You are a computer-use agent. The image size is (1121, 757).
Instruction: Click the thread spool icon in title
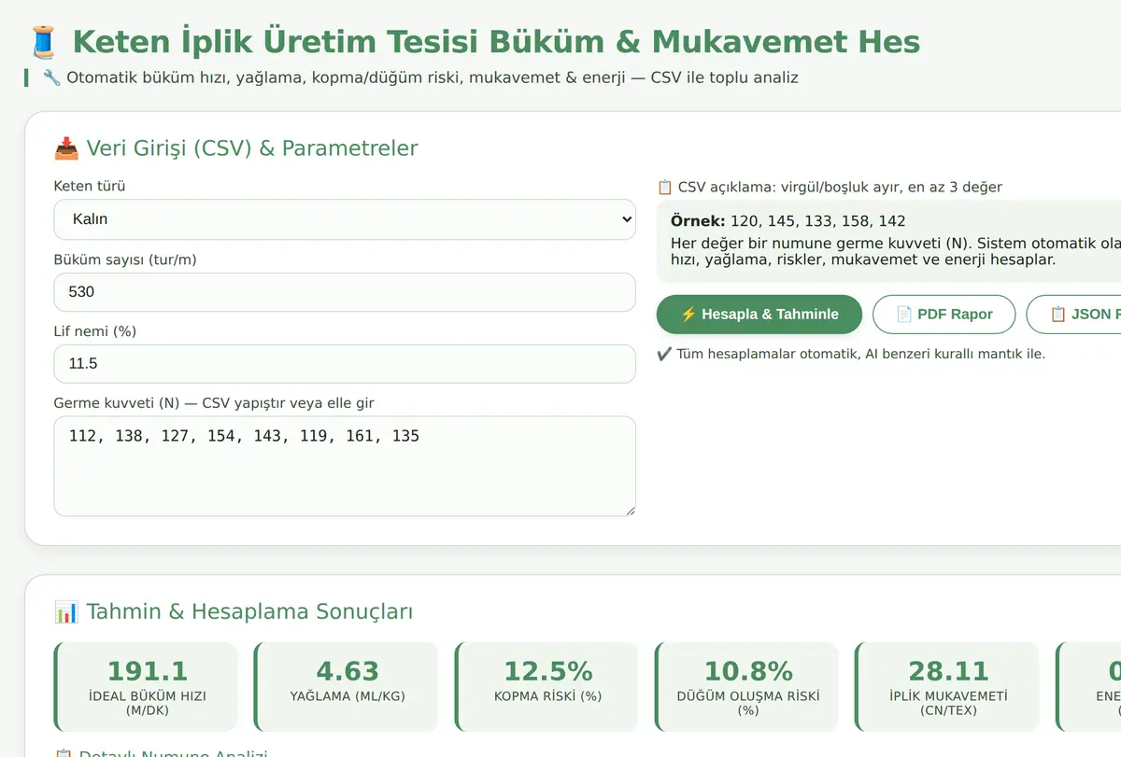coord(43,42)
